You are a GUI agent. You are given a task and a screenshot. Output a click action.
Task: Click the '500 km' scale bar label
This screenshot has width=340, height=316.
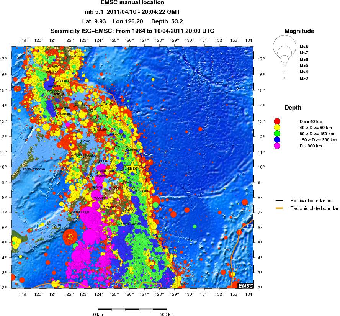pyautogui.click(x=167, y=314)
